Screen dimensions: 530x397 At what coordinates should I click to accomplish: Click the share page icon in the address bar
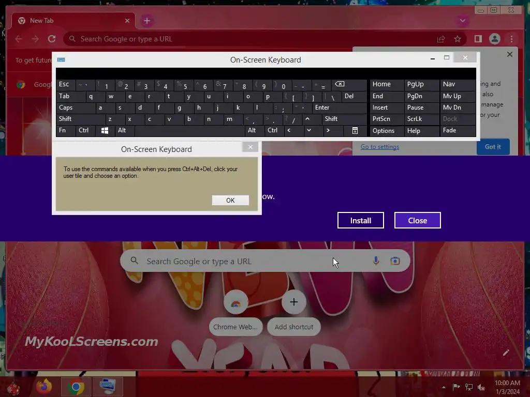(441, 39)
